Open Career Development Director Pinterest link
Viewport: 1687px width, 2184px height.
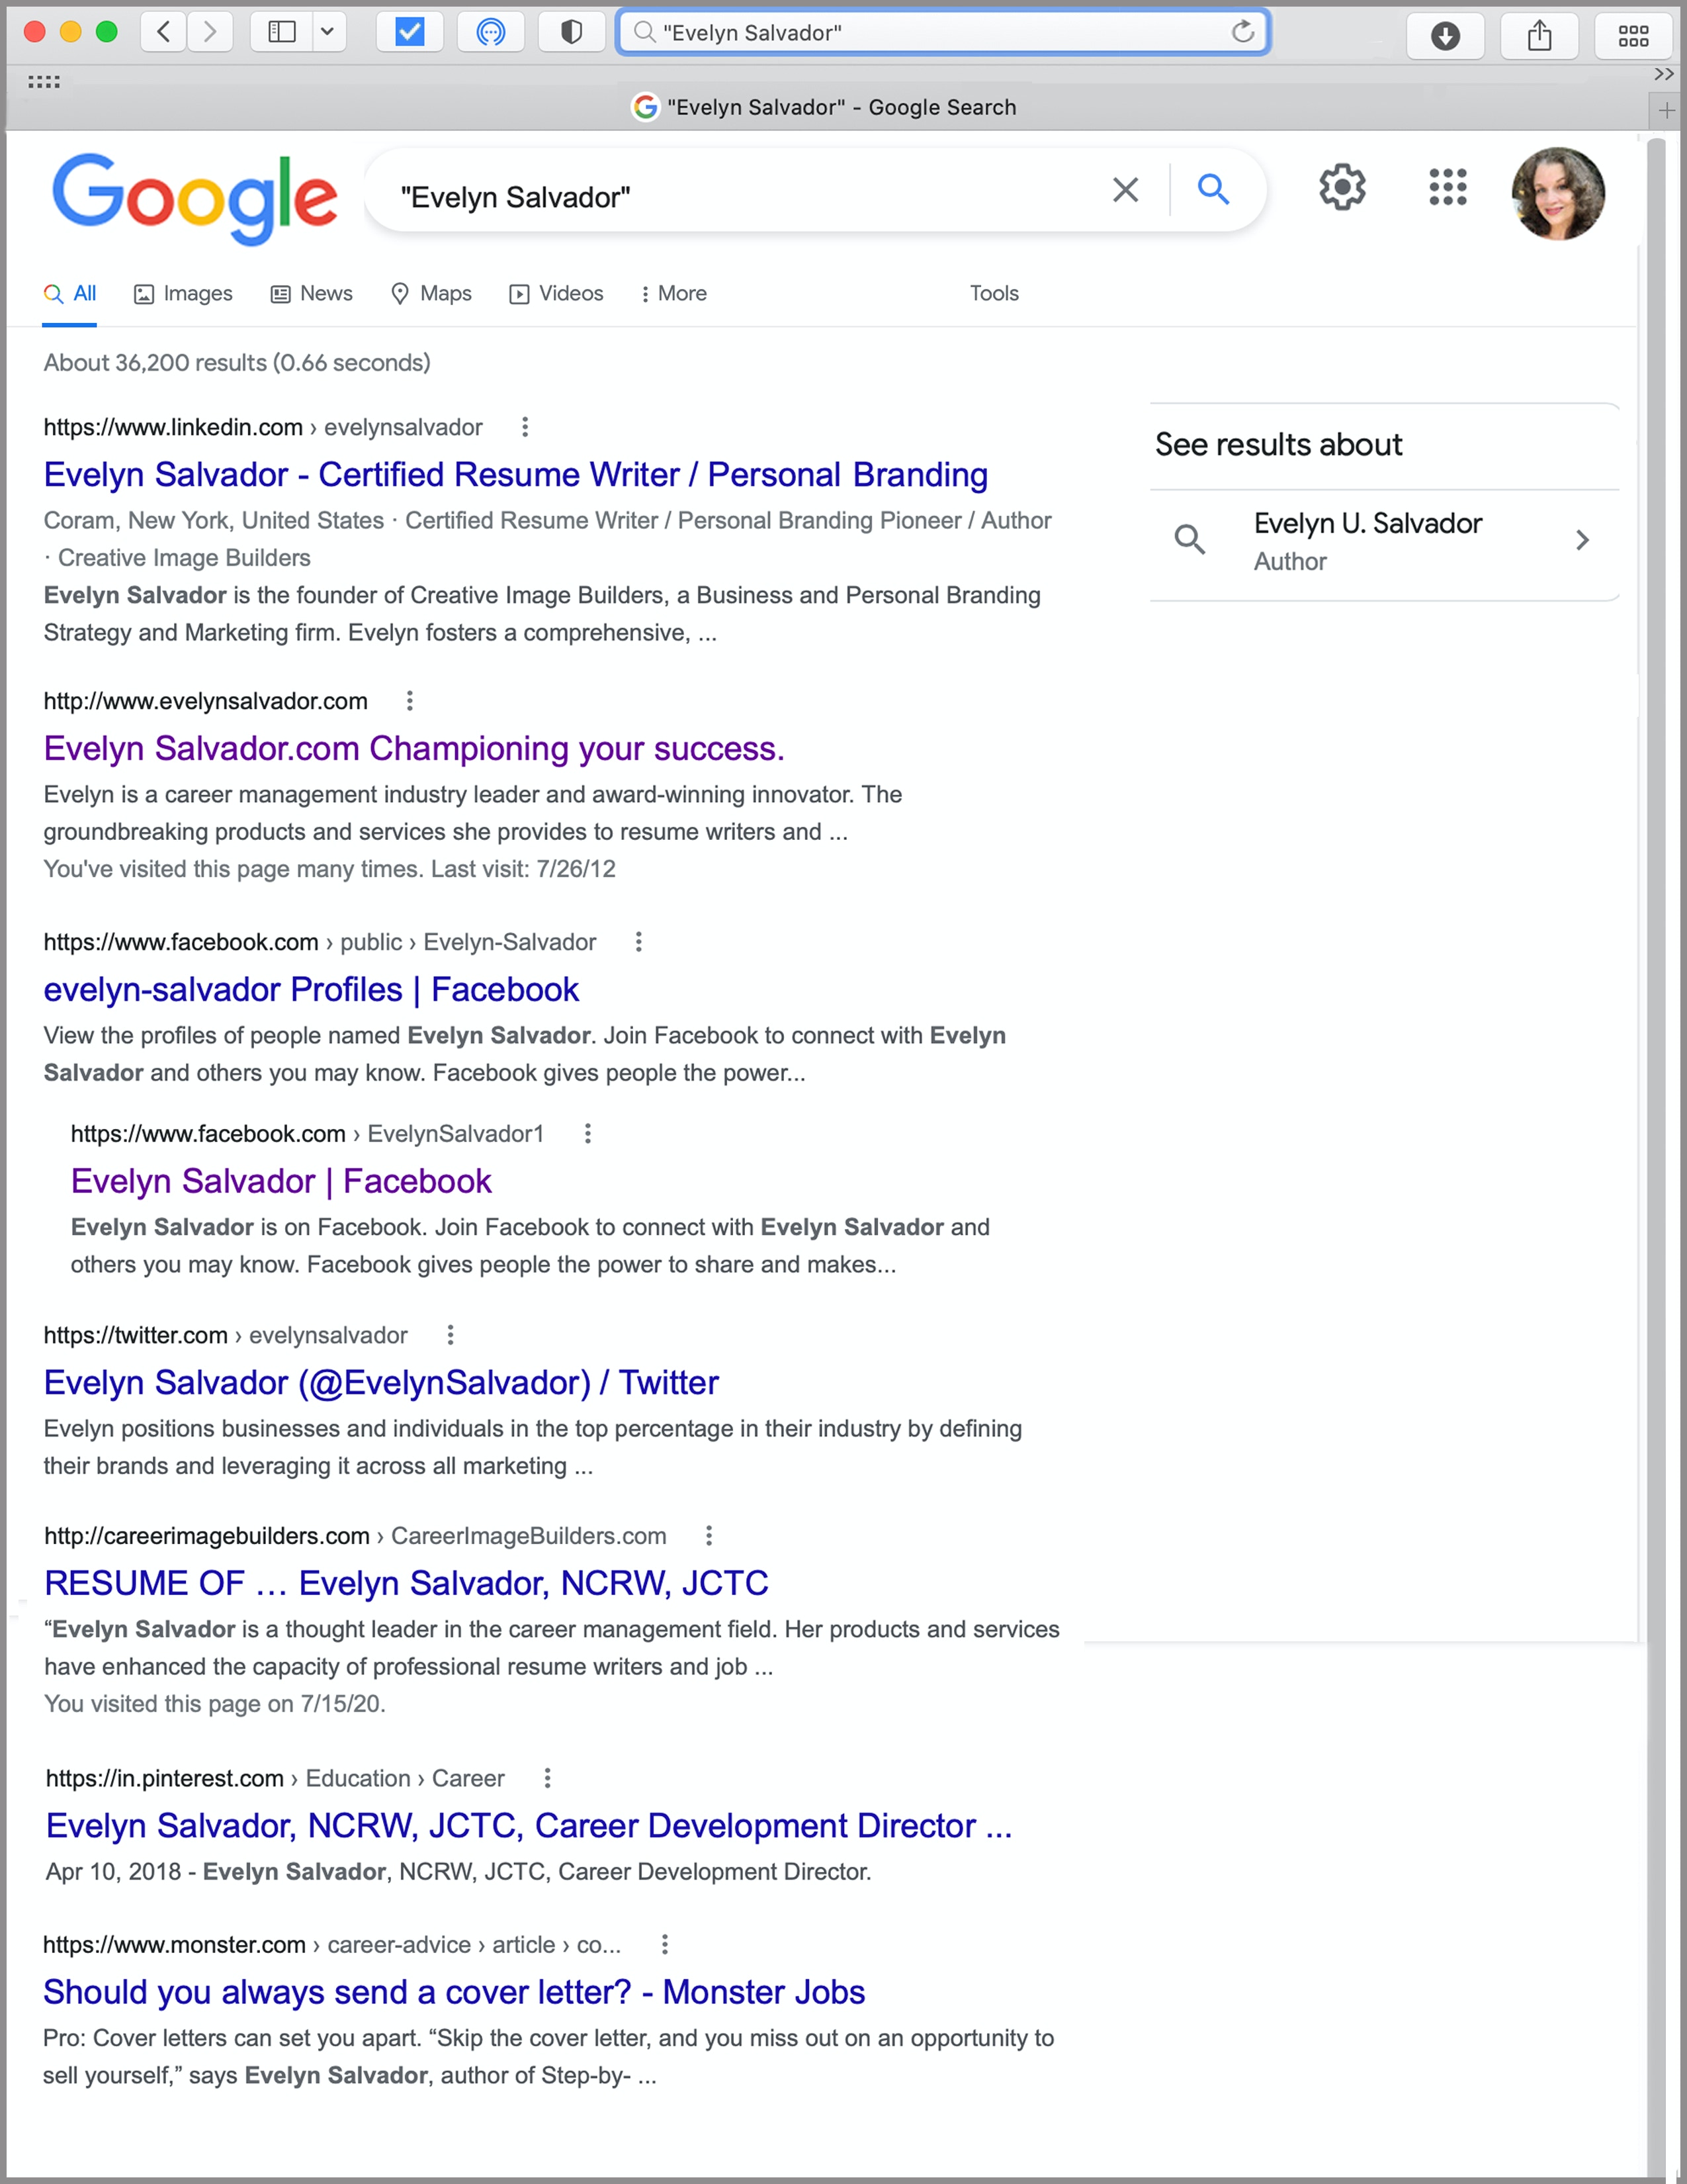tap(529, 1826)
